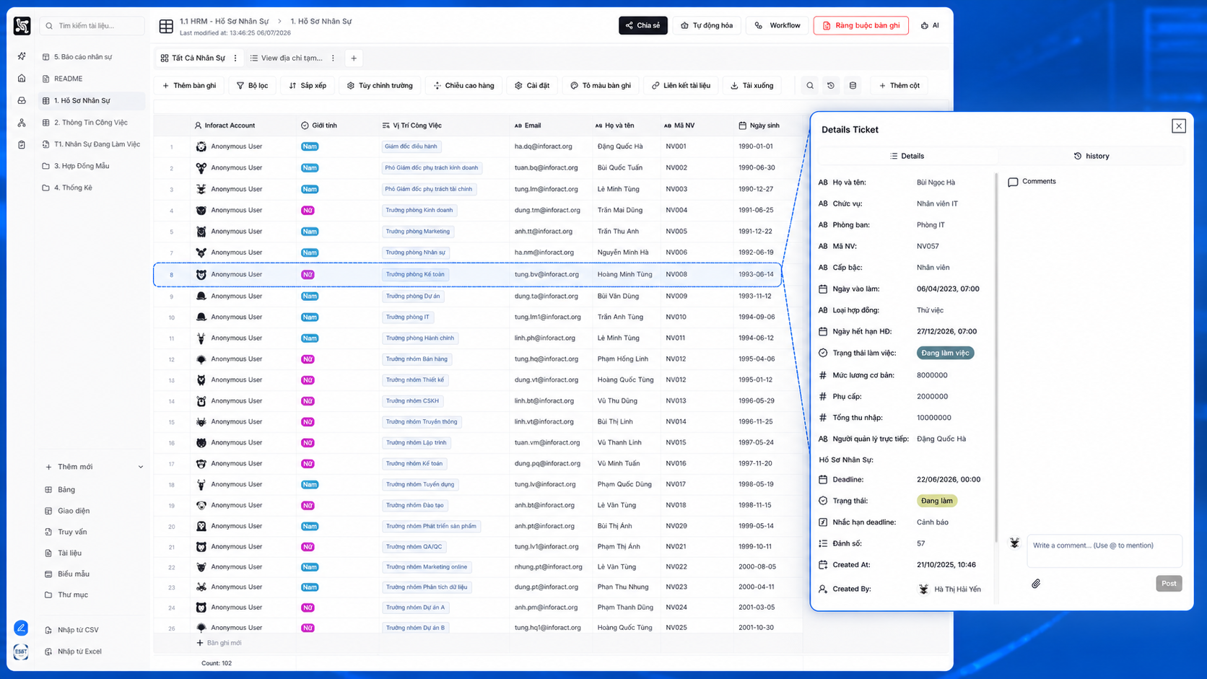The width and height of the screenshot is (1207, 679).
Task: Switch to the history tab
Action: pos(1091,156)
